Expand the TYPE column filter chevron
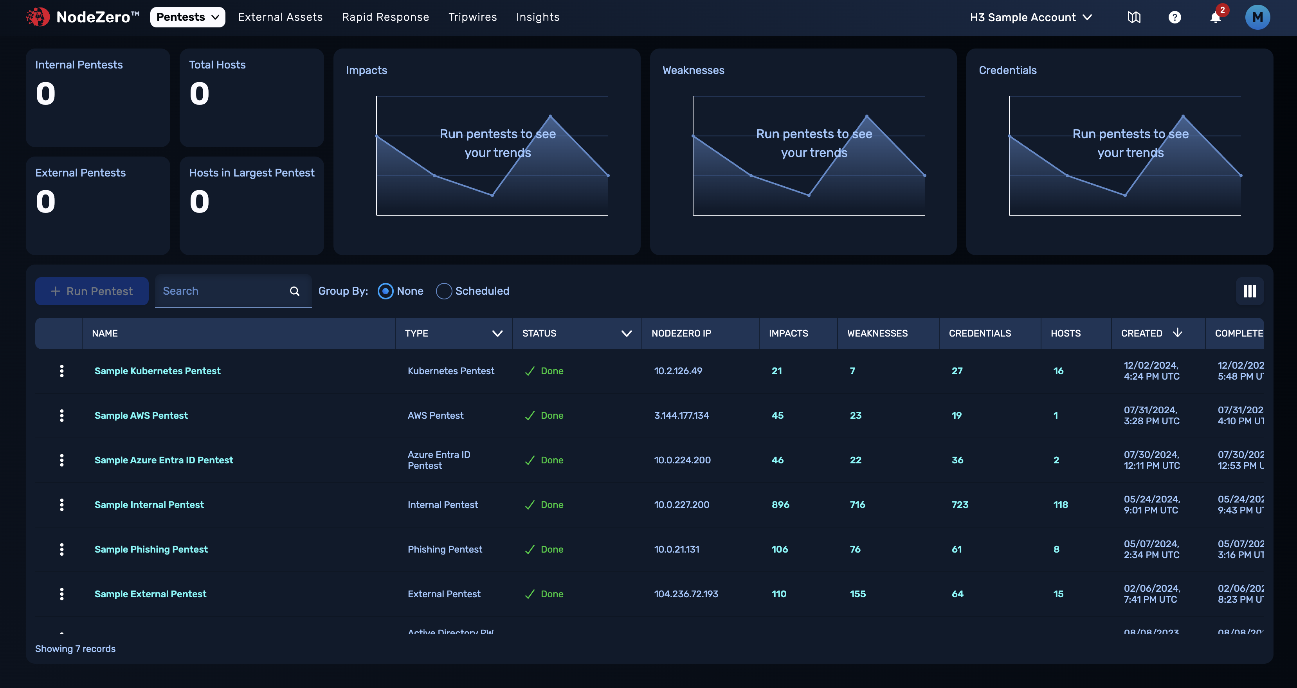 tap(497, 333)
